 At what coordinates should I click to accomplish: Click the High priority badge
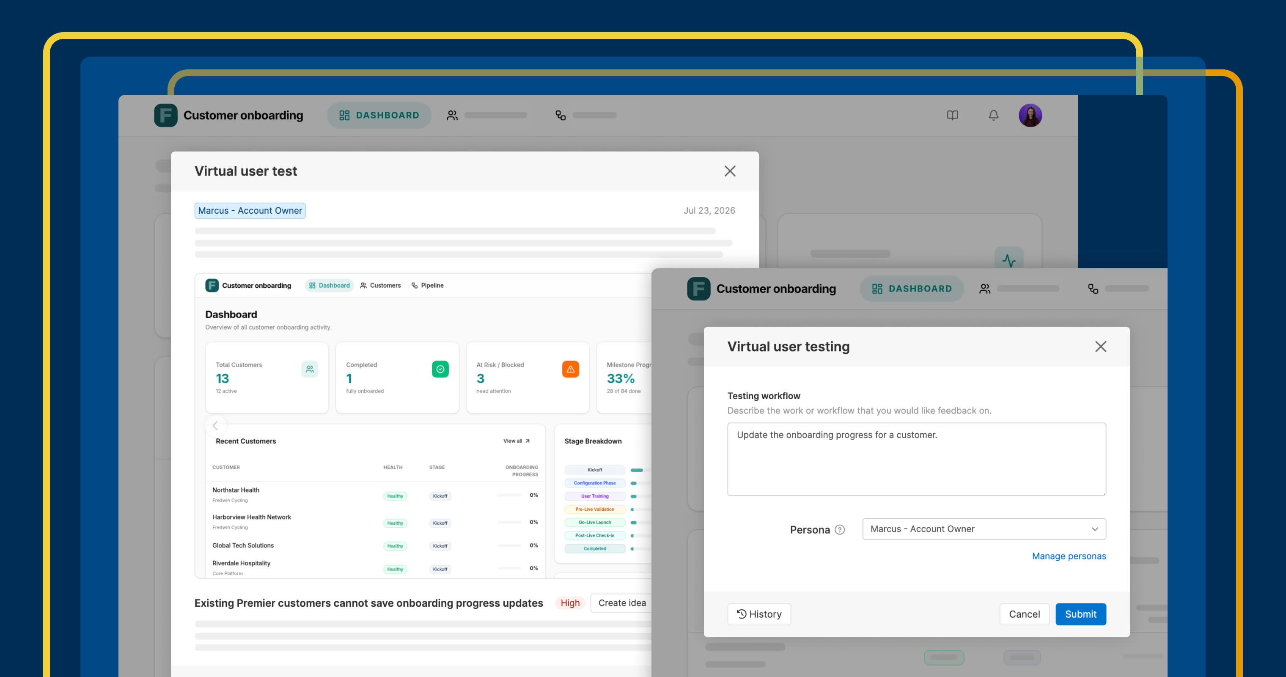(x=570, y=603)
